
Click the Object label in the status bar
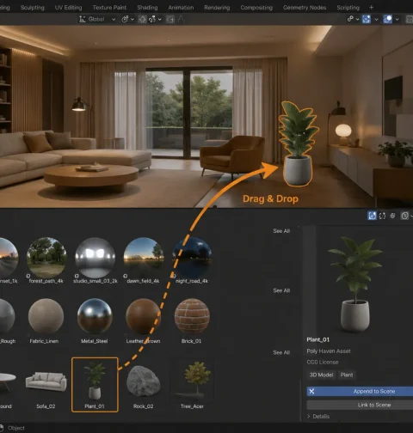[x=16, y=428]
